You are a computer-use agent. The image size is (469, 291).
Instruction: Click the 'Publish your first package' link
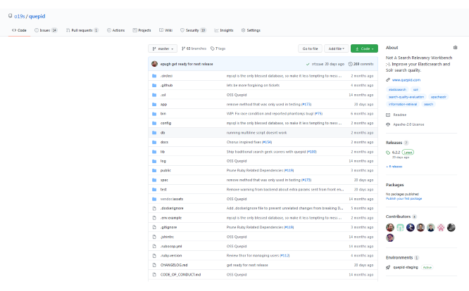404,198
